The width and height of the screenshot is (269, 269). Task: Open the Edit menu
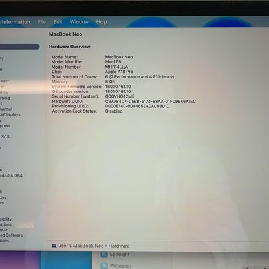coord(58,22)
